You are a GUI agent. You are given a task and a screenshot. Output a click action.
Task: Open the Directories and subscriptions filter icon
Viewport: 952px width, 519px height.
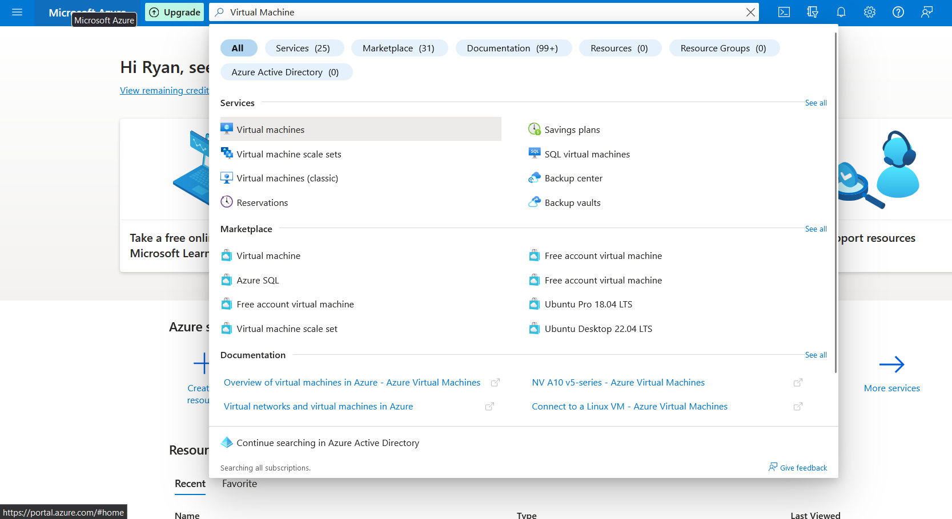point(813,12)
